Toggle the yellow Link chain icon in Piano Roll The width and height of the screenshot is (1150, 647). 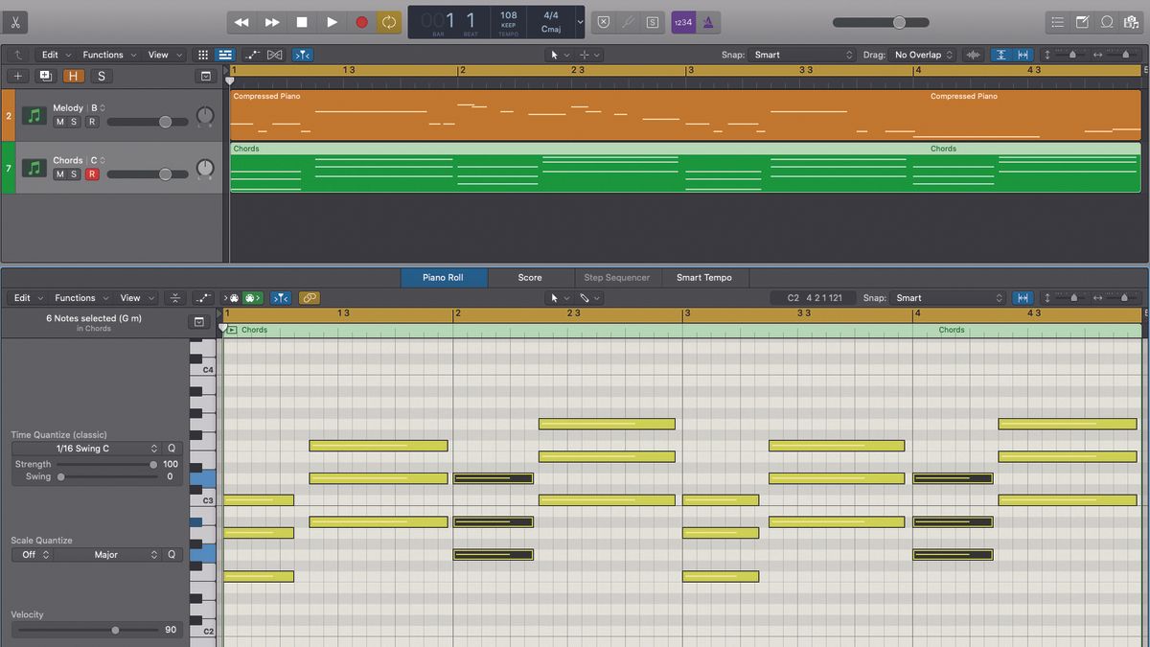pos(309,298)
